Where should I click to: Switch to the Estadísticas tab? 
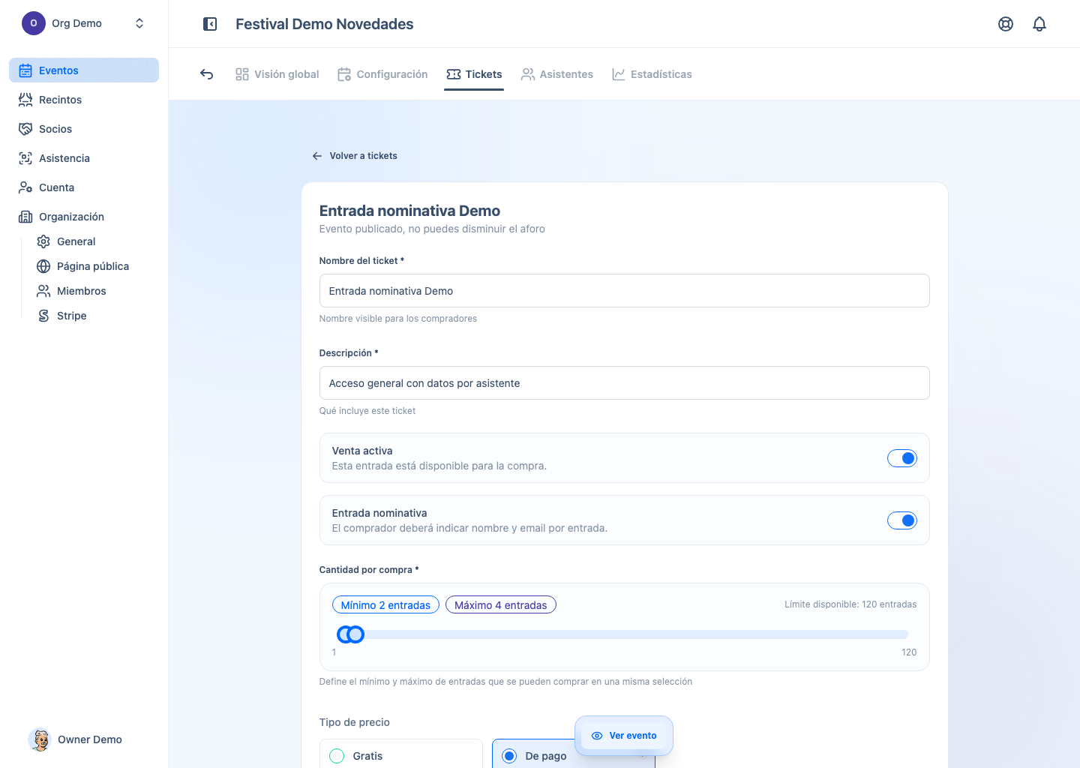[652, 74]
